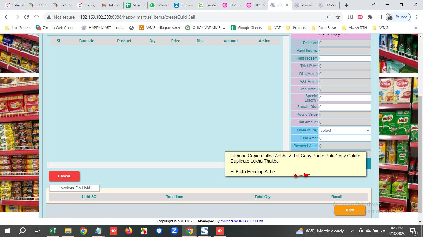
Task: Open Windows taskbar search
Action: (x=22, y=231)
